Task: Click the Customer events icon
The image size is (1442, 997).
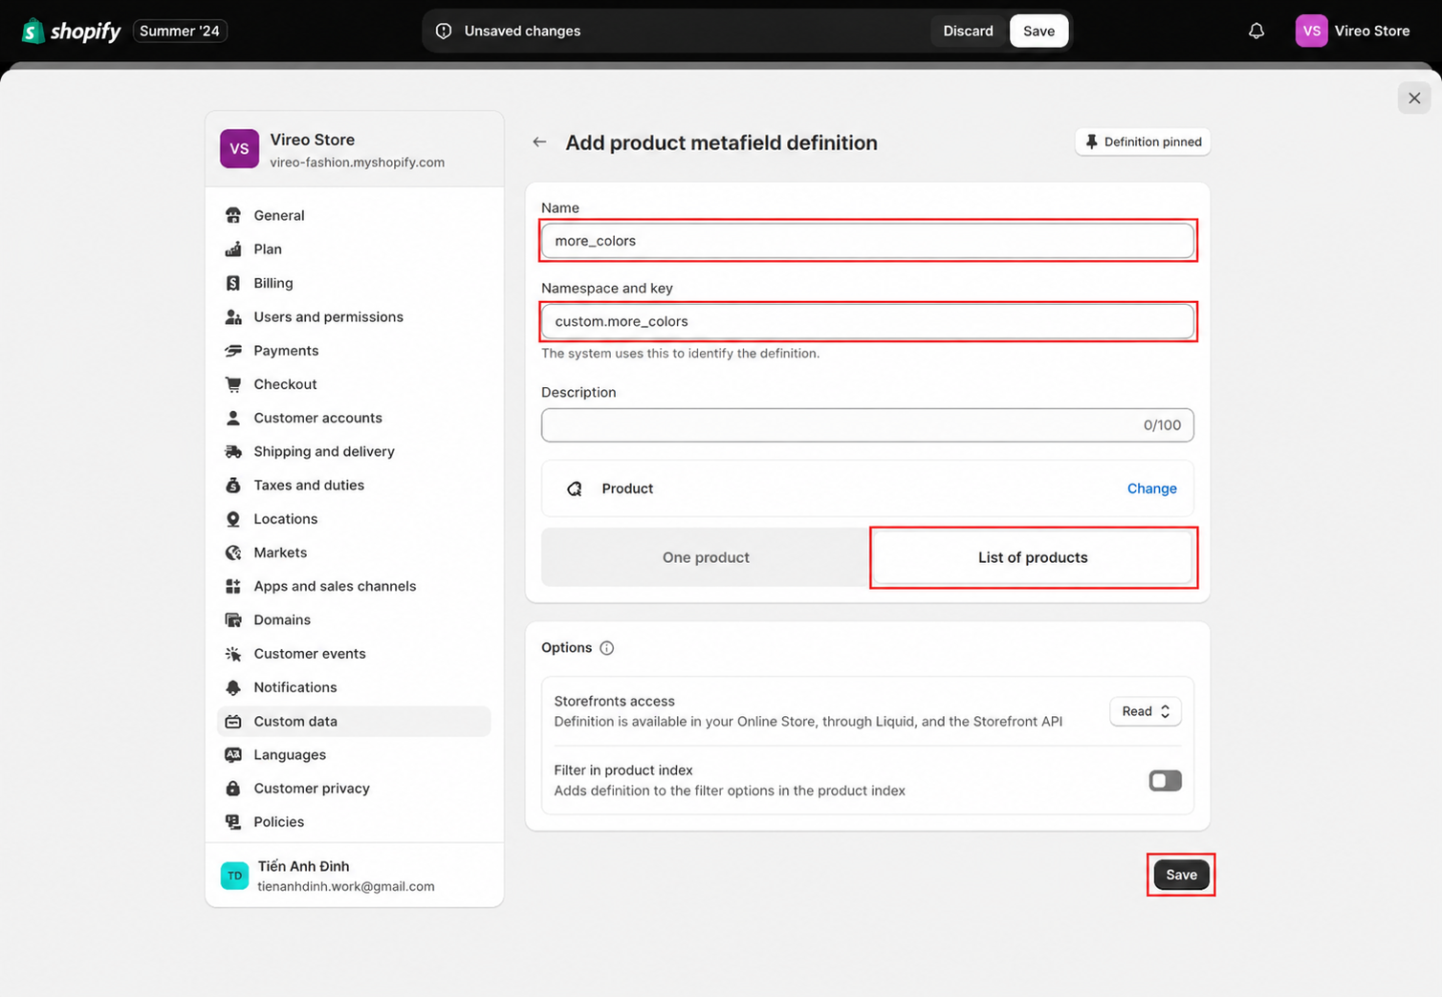Action: (233, 653)
